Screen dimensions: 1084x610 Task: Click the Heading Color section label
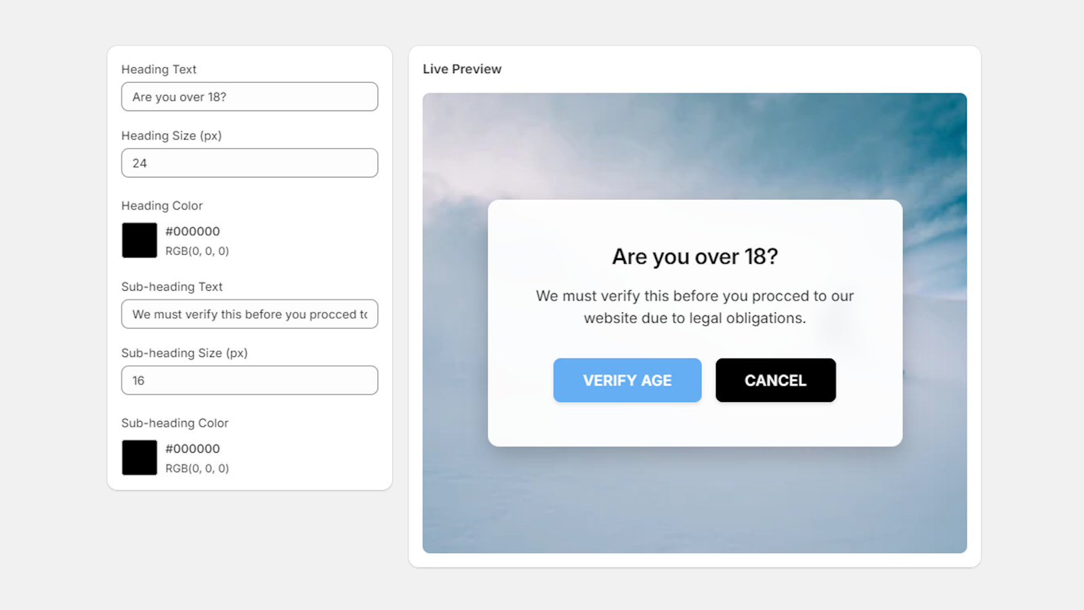pyautogui.click(x=162, y=205)
